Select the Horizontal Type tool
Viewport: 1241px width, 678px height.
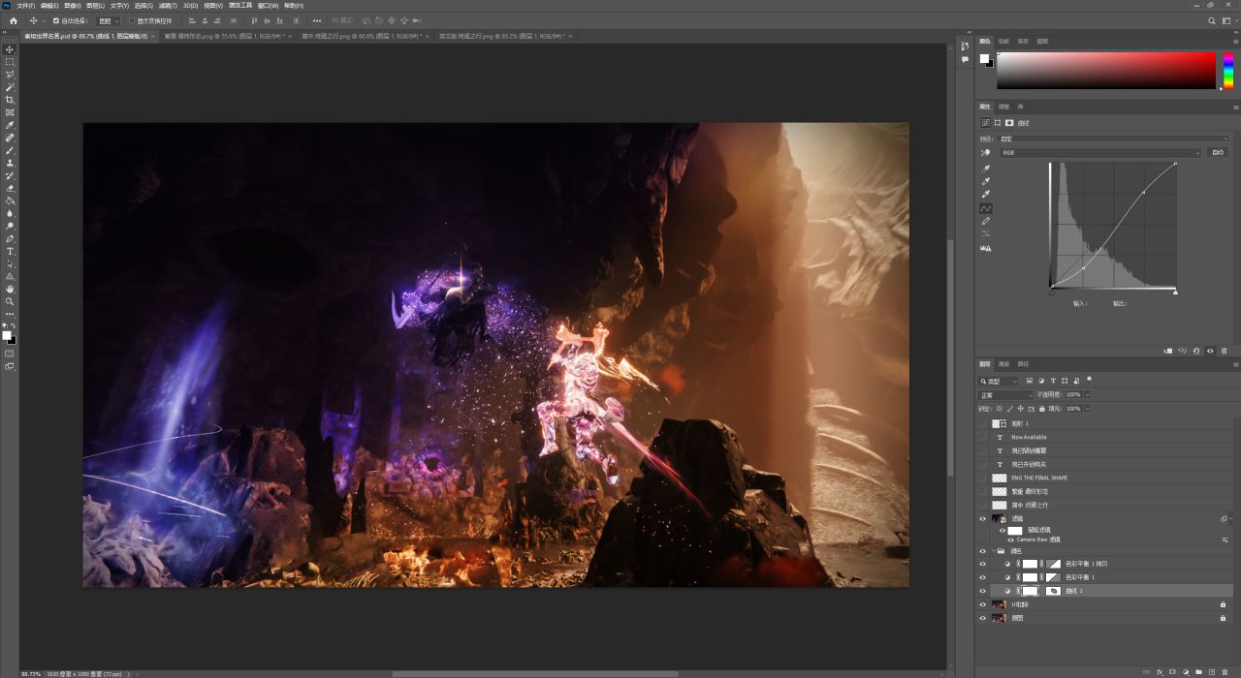[x=10, y=251]
